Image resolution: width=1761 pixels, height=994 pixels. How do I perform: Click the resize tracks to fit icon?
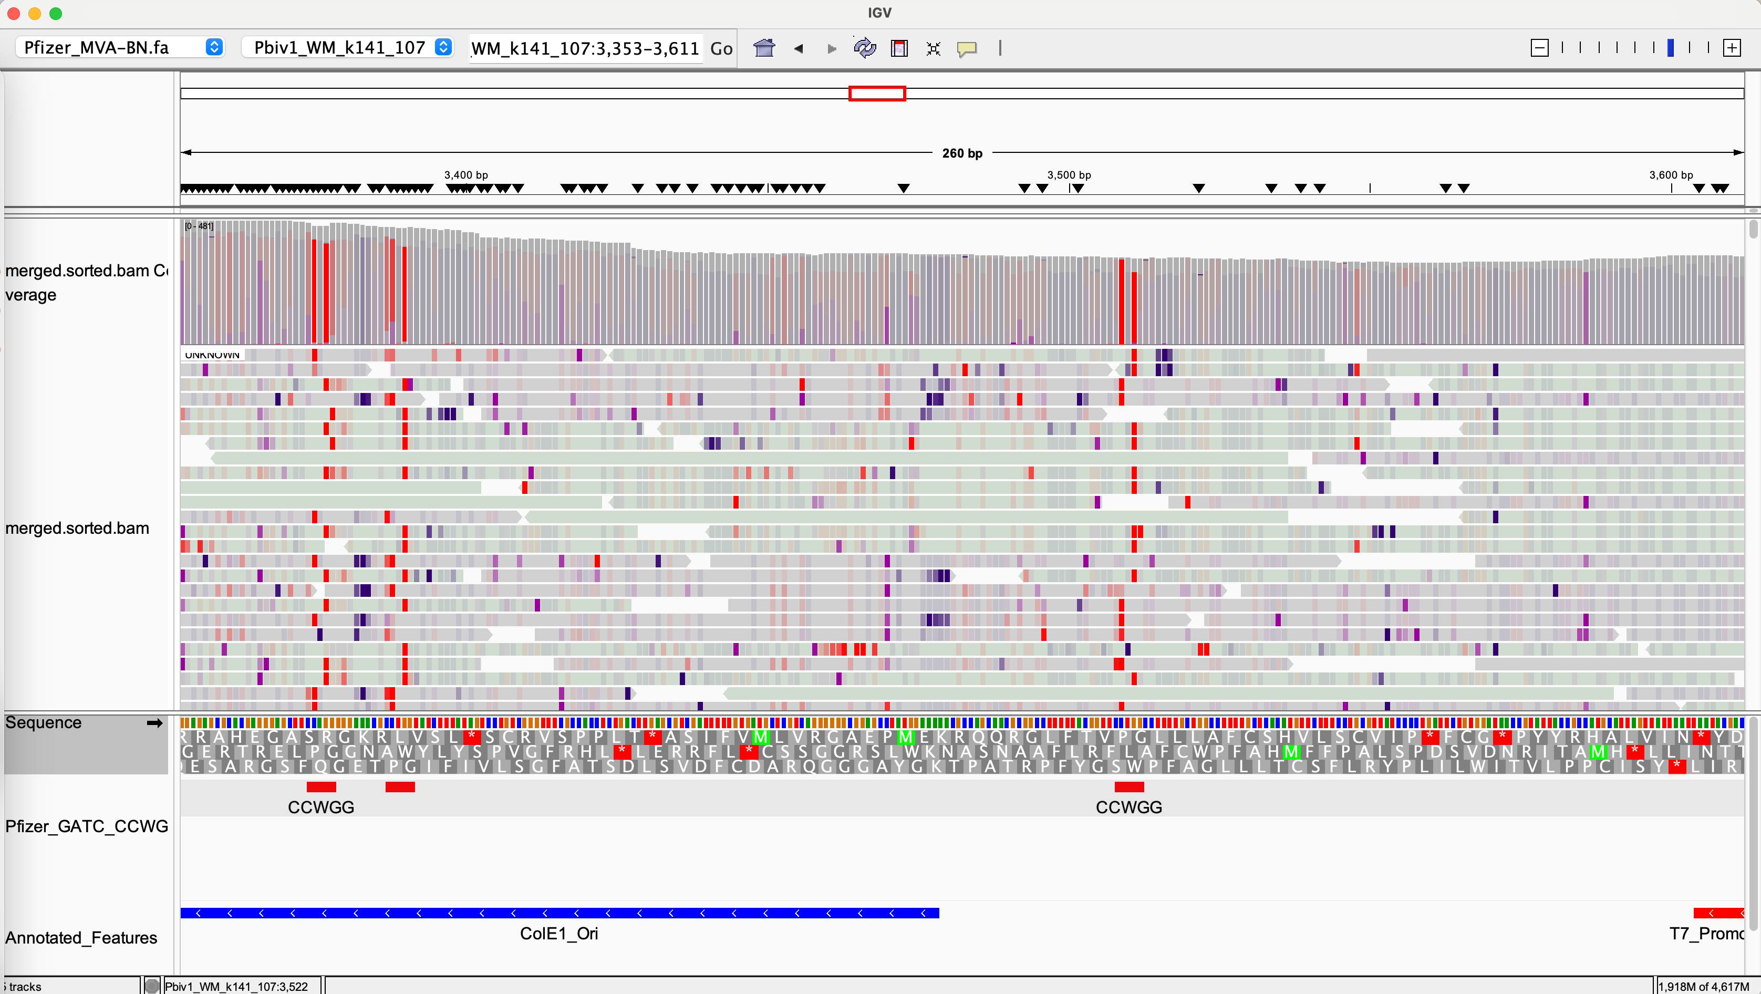pyautogui.click(x=933, y=48)
